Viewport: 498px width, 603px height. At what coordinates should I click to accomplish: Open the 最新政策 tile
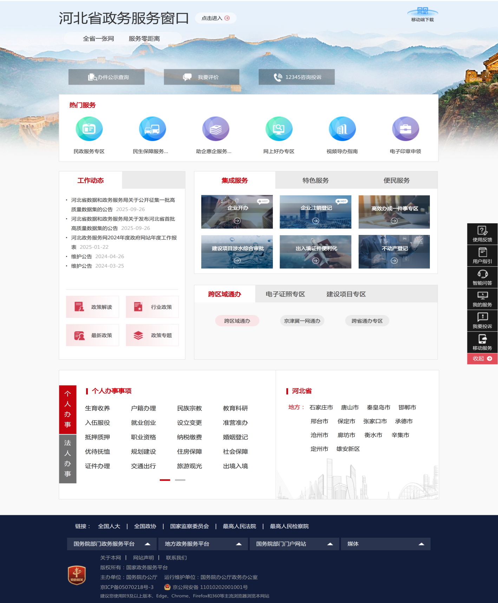92,335
